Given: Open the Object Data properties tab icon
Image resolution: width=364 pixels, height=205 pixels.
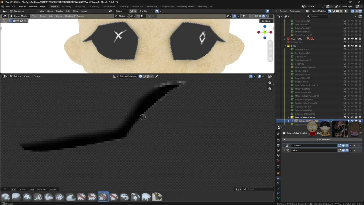Looking at the screenshot, I should [278, 198].
